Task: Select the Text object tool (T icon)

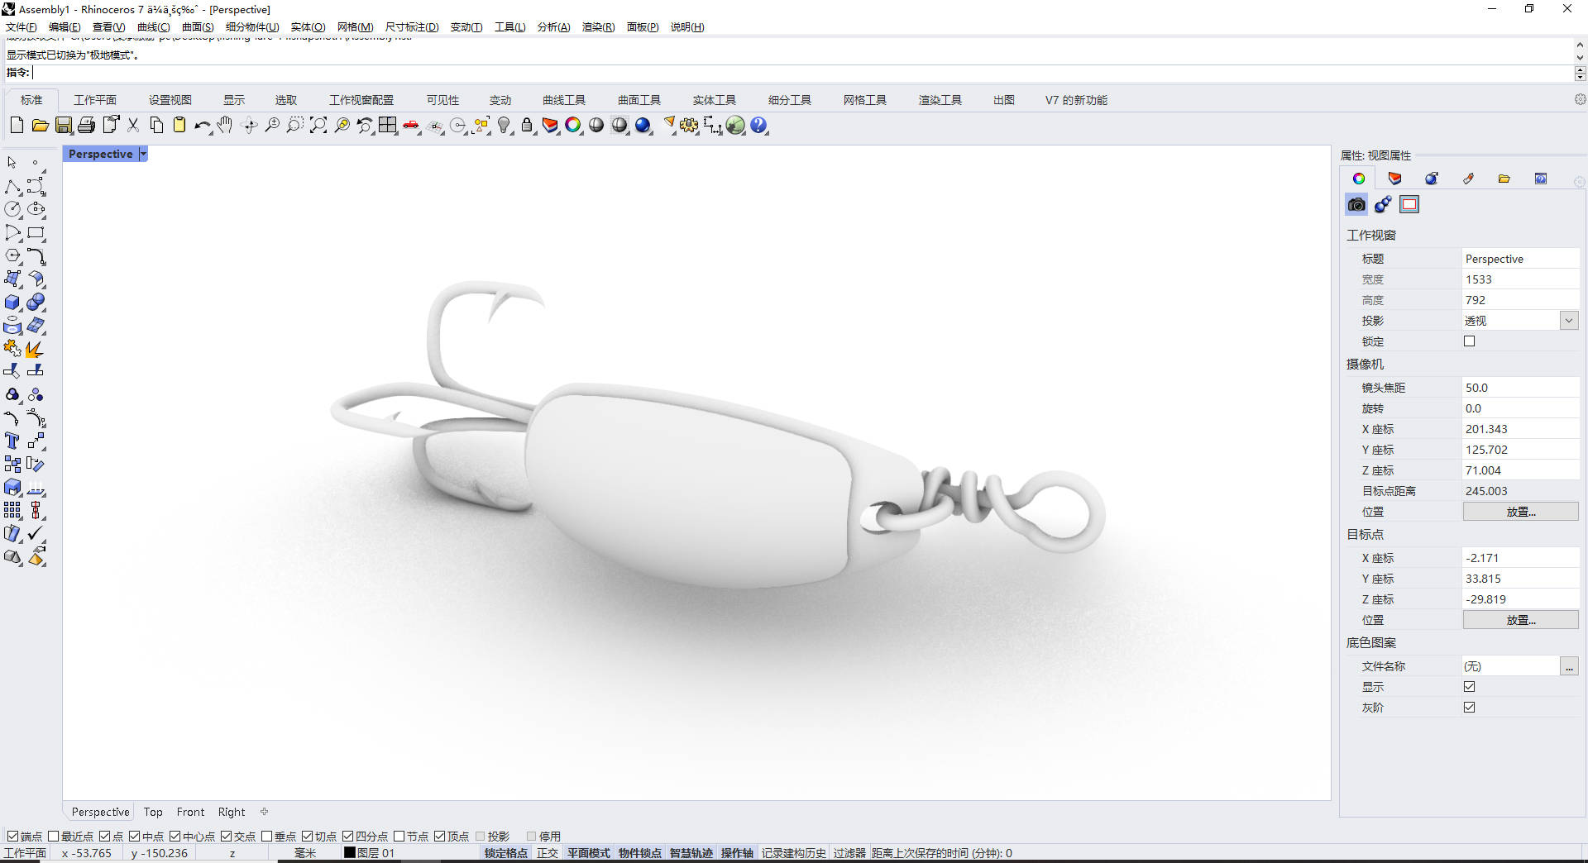Action: pos(12,441)
